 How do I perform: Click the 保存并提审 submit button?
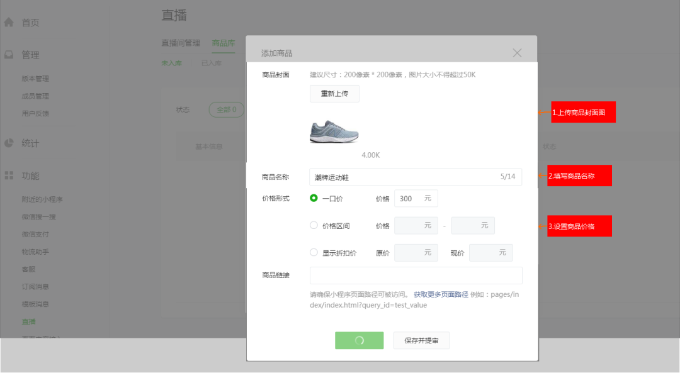click(x=421, y=340)
